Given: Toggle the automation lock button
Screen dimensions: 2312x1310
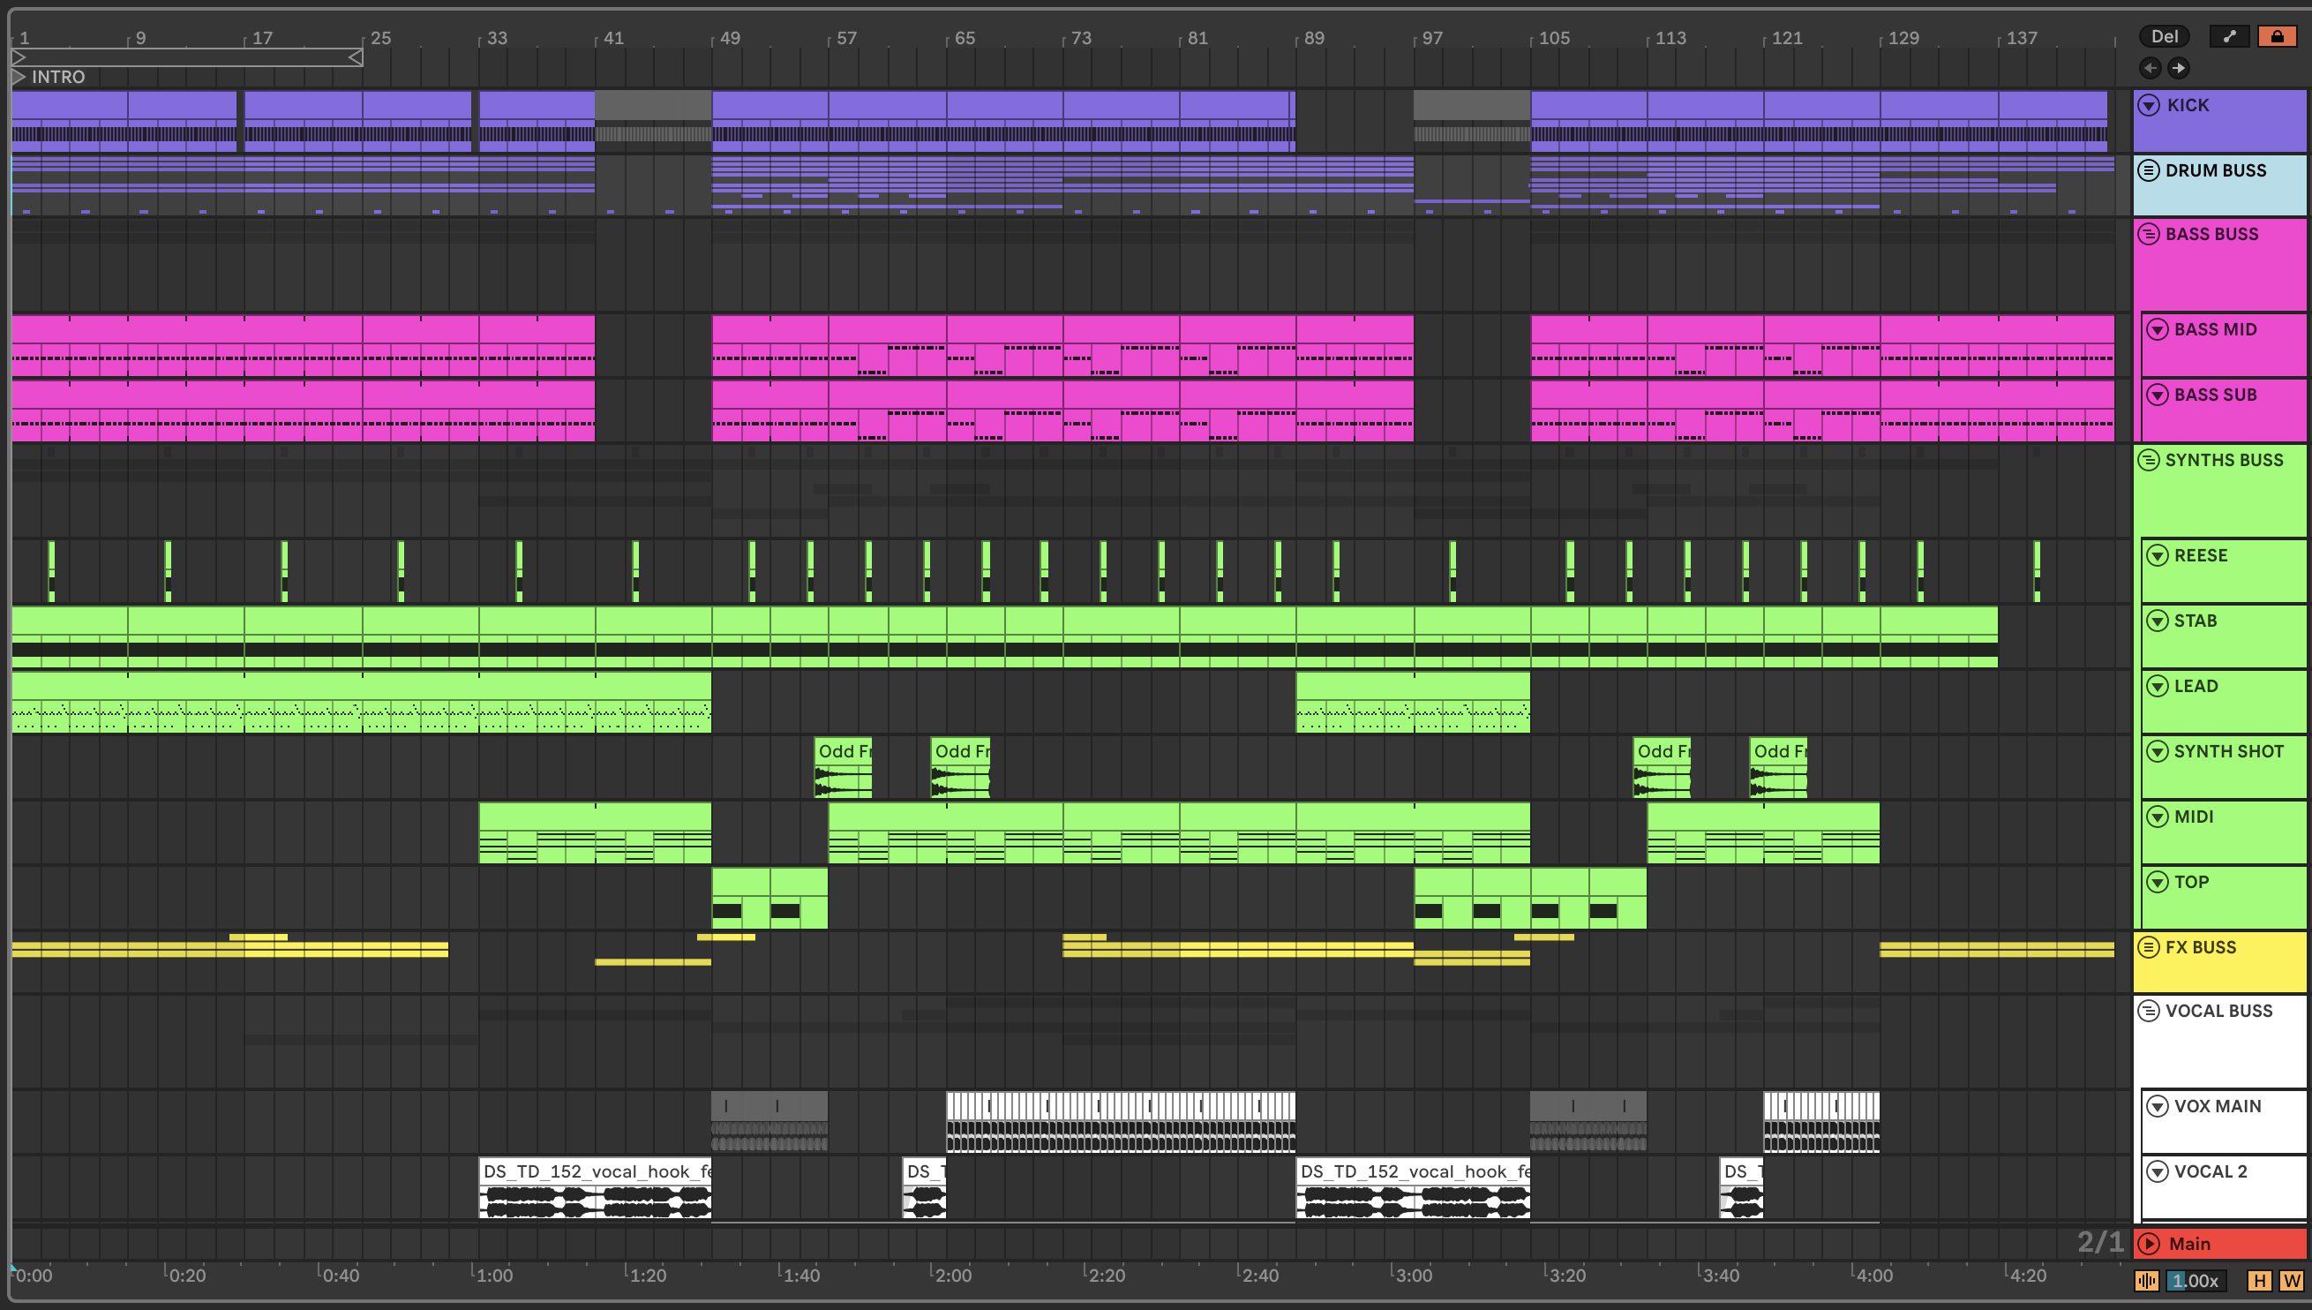Looking at the screenshot, I should (2276, 37).
